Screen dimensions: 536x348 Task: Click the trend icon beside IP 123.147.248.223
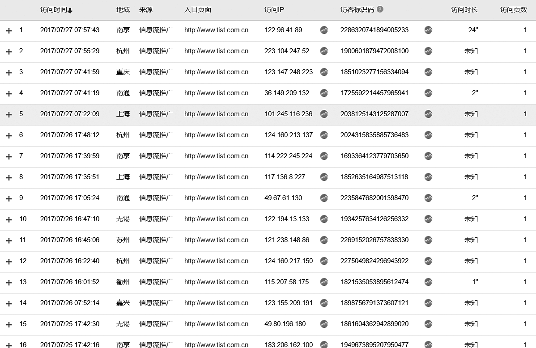pyautogui.click(x=324, y=72)
